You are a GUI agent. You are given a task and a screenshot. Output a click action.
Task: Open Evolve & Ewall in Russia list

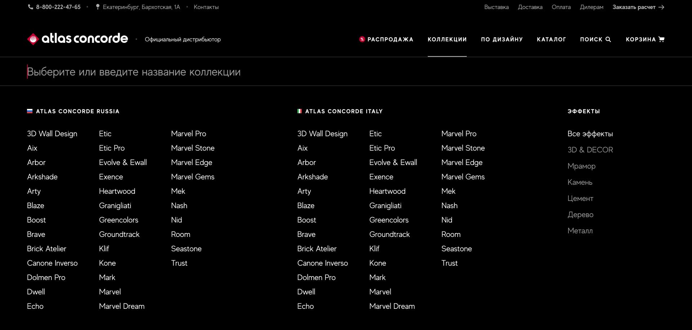(x=123, y=162)
